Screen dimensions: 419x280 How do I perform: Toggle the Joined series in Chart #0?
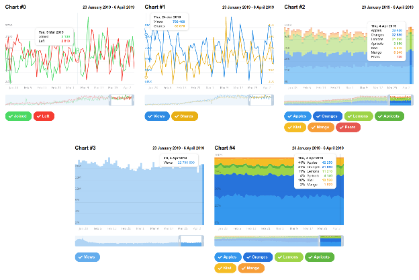[x=18, y=116]
